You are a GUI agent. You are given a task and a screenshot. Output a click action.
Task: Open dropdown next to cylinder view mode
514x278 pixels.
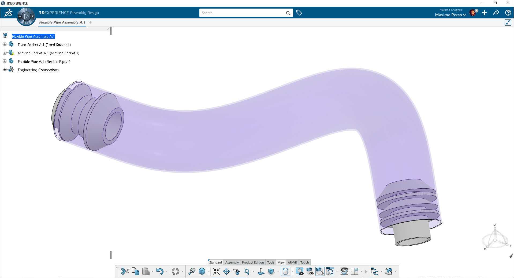(292, 271)
